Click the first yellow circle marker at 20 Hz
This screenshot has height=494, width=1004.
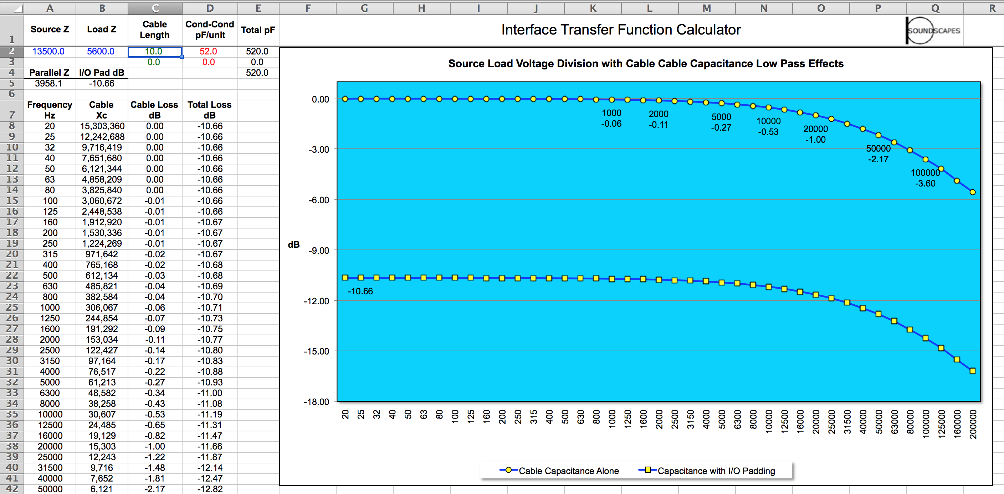pyautogui.click(x=345, y=99)
